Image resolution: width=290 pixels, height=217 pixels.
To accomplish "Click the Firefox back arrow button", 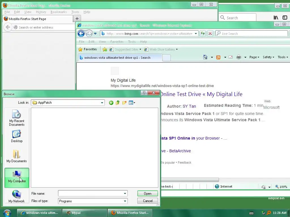I will click(8, 27).
